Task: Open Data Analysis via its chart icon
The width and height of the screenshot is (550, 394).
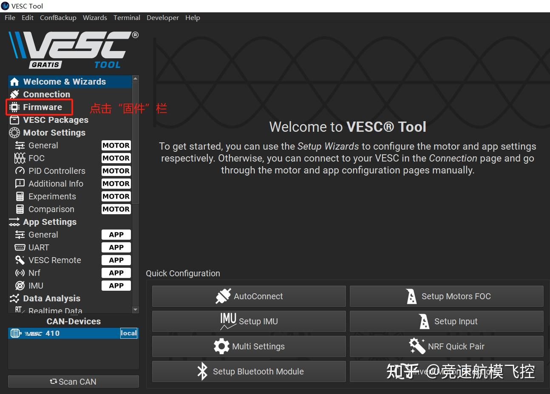Action: pyautogui.click(x=14, y=298)
